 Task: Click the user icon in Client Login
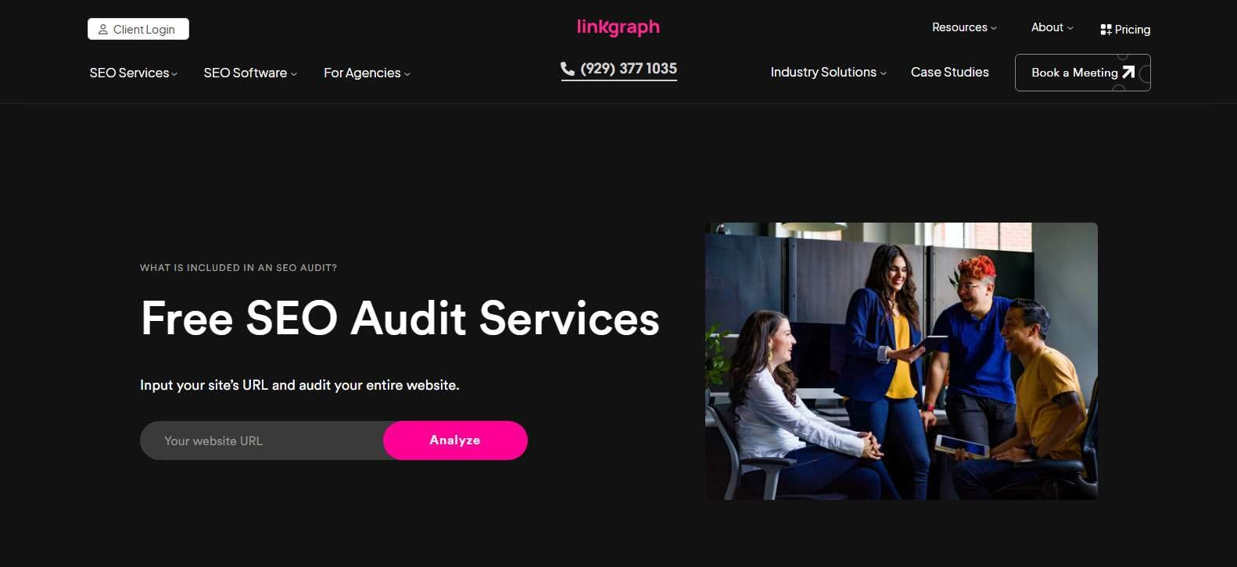102,30
